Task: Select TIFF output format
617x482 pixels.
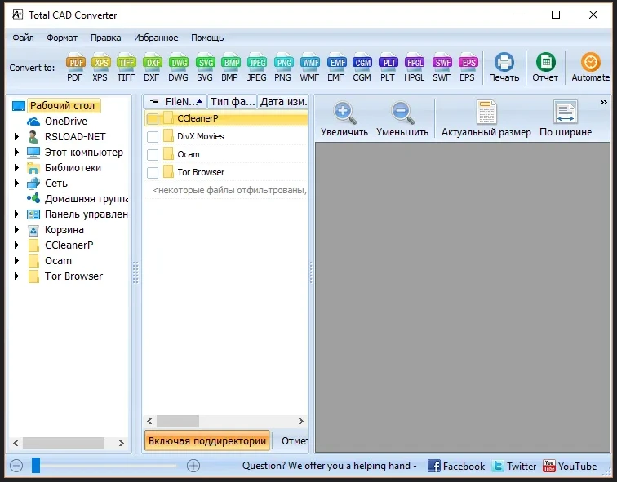Action: tap(126, 67)
